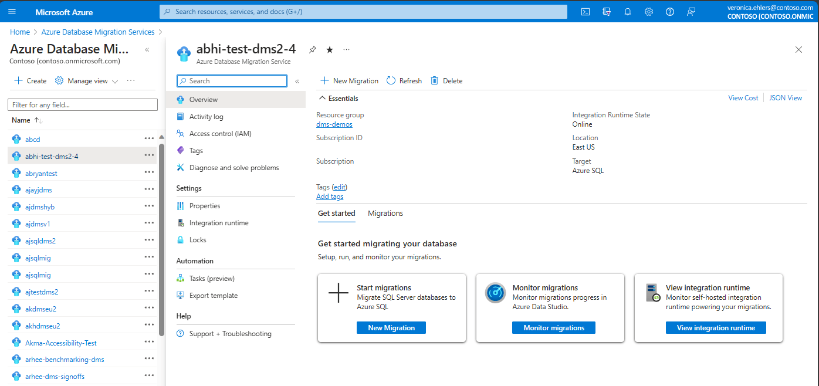Open the context menu for abryantest
The width and height of the screenshot is (819, 386).
click(x=151, y=173)
